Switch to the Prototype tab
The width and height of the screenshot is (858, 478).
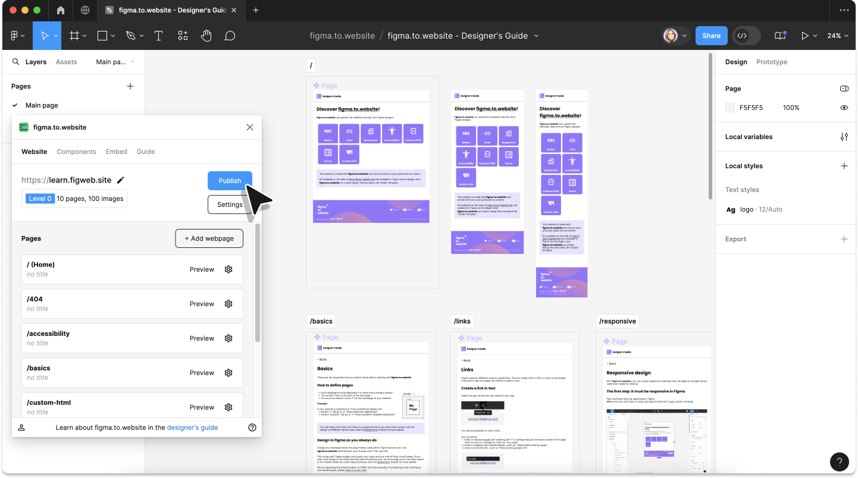click(772, 62)
